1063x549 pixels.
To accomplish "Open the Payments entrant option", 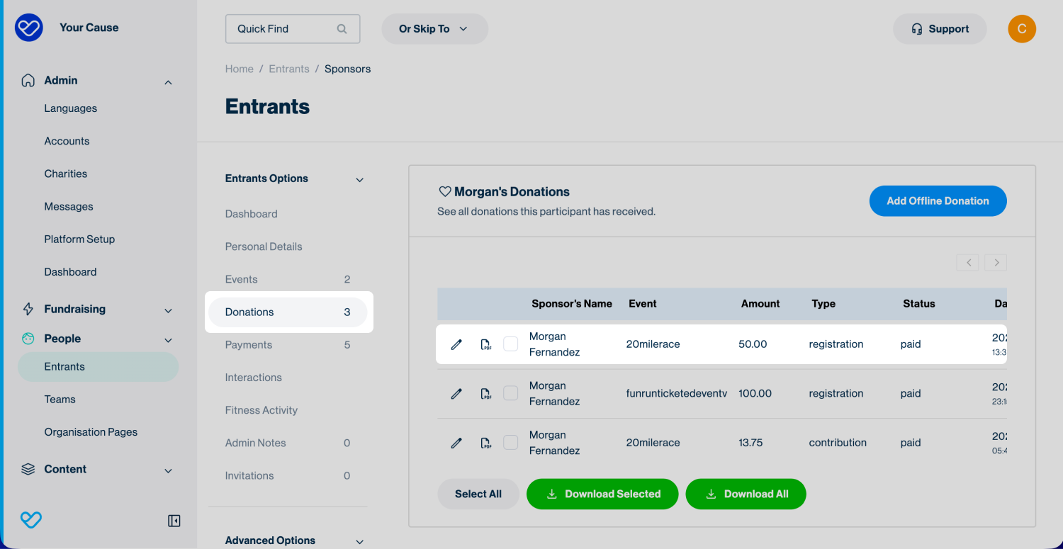I will pos(249,345).
